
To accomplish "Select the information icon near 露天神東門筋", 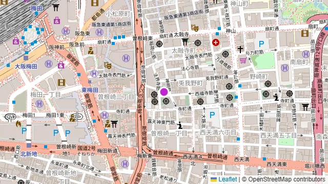I will coord(179,125).
